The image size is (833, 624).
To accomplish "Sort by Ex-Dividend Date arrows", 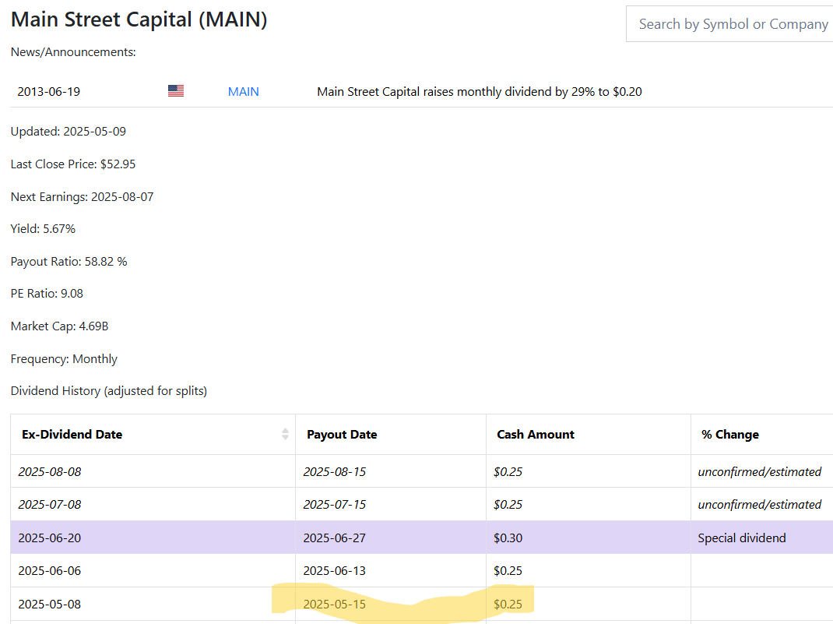I will tap(285, 434).
